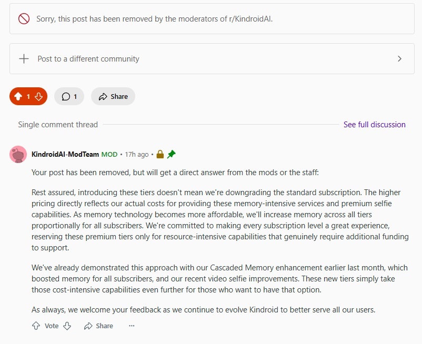Click the green pinned comment icon
The height and width of the screenshot is (344, 422).
click(171, 154)
